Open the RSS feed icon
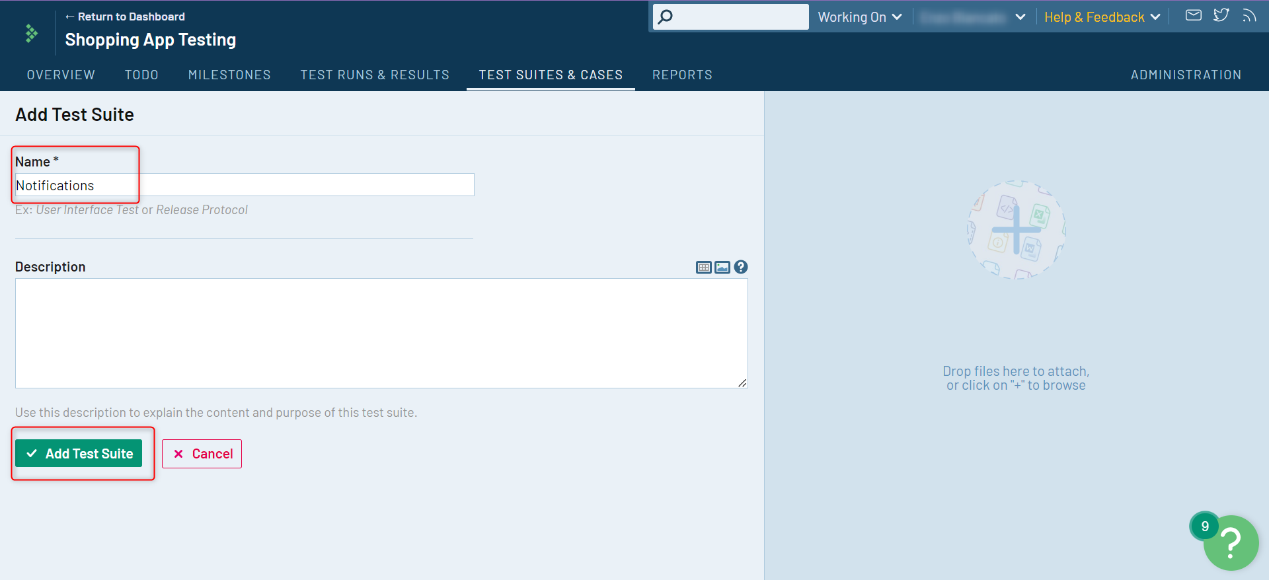Screen dimensions: 1269x580 point(1249,15)
